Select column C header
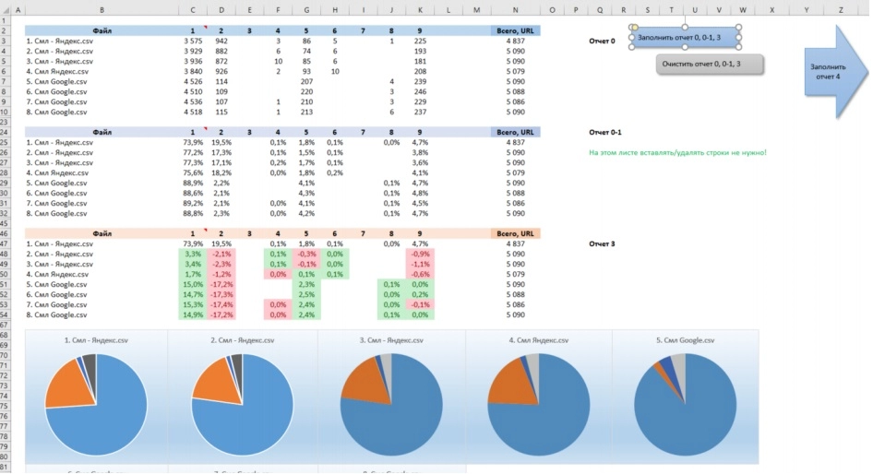 point(193,10)
